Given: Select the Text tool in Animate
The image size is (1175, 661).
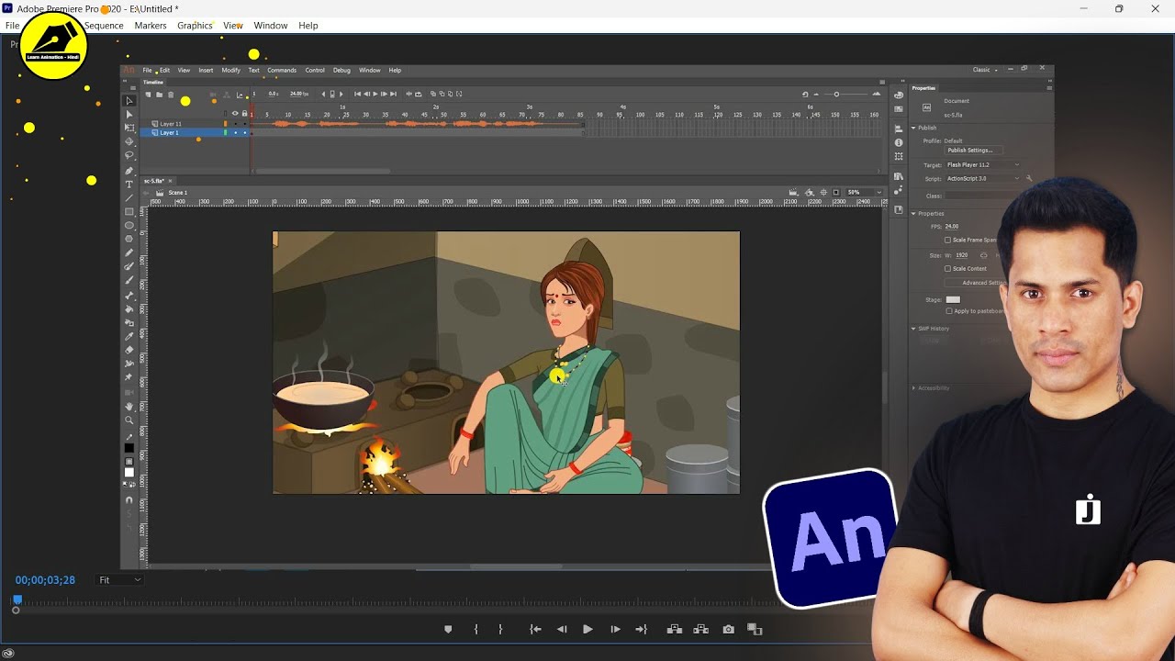Looking at the screenshot, I should point(129,185).
